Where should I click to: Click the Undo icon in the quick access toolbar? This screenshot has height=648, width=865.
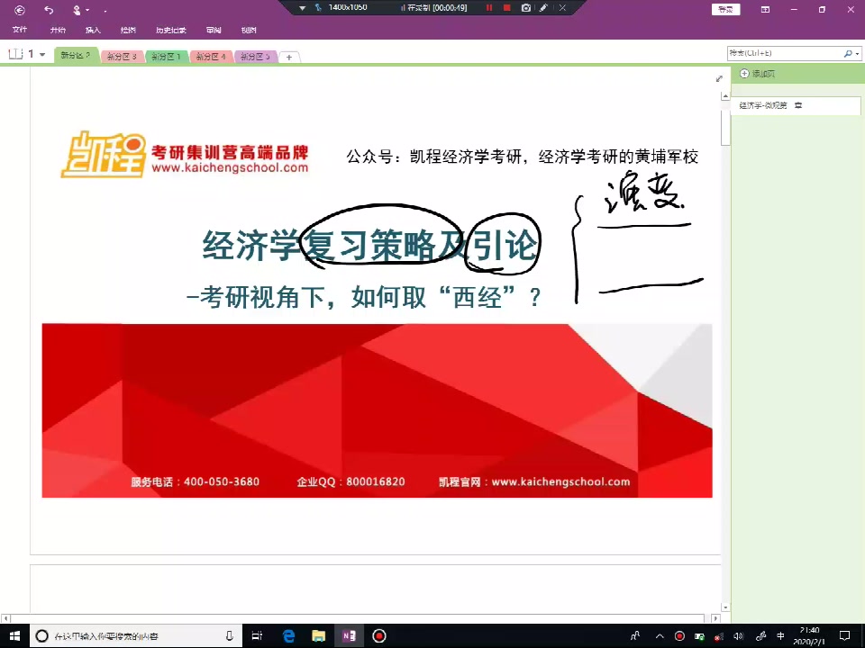click(x=49, y=9)
